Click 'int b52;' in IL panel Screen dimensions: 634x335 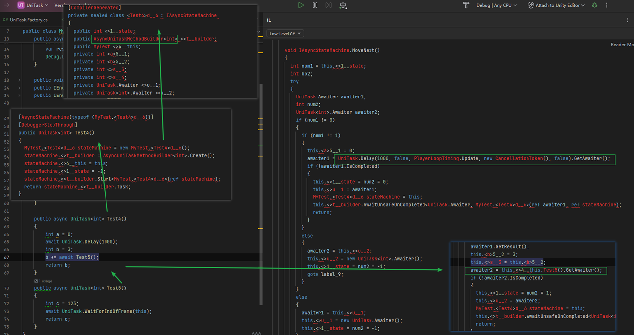302,74
